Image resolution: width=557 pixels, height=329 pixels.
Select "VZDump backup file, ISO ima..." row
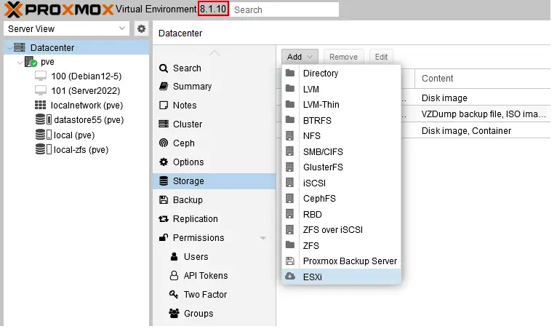[x=484, y=114]
